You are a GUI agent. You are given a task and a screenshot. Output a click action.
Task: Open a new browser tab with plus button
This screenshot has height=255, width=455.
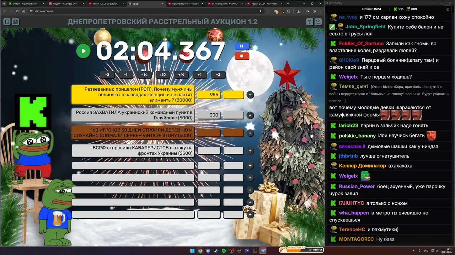pos(288,4)
